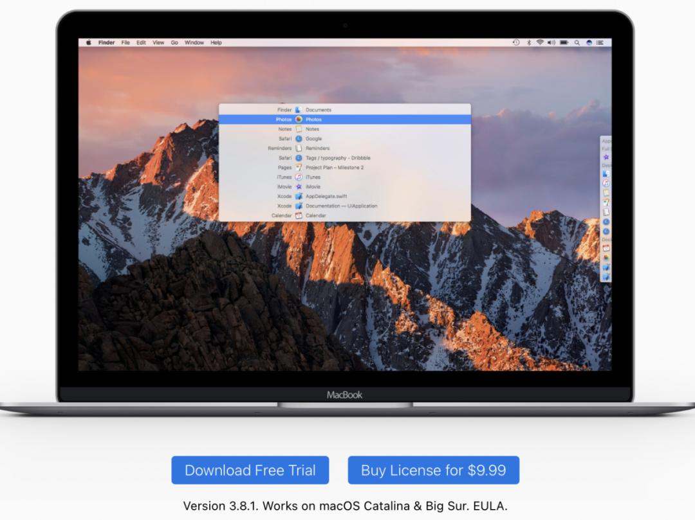Image resolution: width=695 pixels, height=520 pixels.
Task: Click iMovie star icon in switcher list
Action: (299, 187)
